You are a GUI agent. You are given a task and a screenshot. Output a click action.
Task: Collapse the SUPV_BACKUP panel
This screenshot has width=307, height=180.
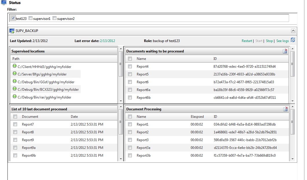tap(293, 31)
